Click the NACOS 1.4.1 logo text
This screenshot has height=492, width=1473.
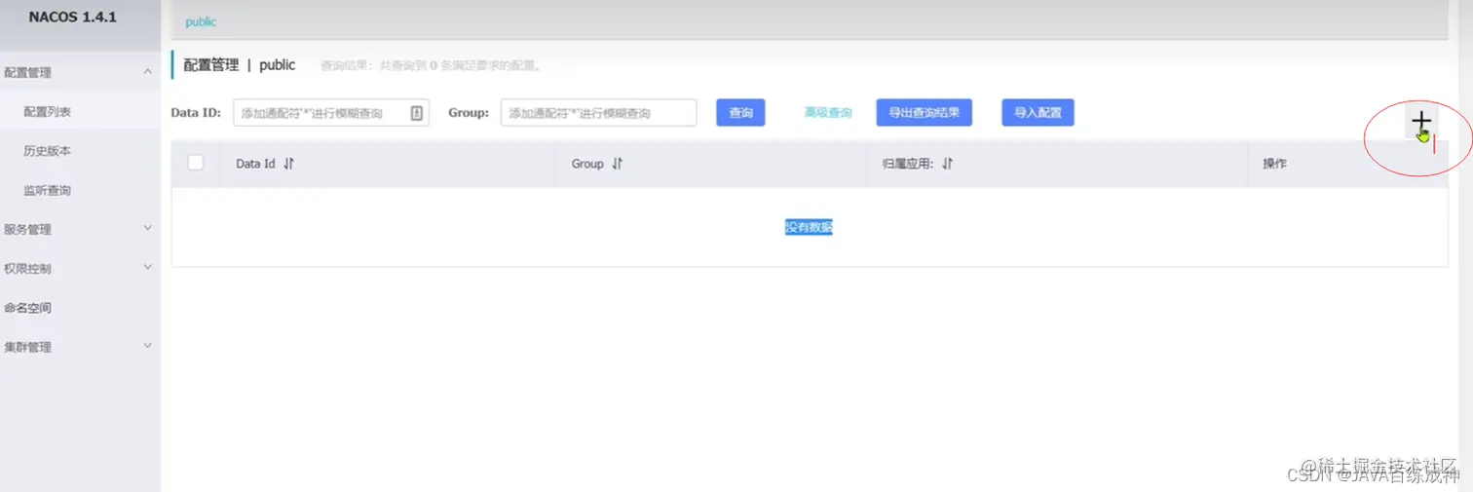pos(73,18)
